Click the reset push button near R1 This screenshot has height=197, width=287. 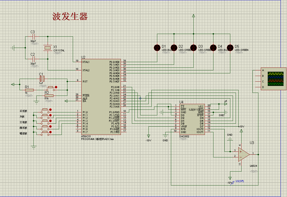pos(51,89)
